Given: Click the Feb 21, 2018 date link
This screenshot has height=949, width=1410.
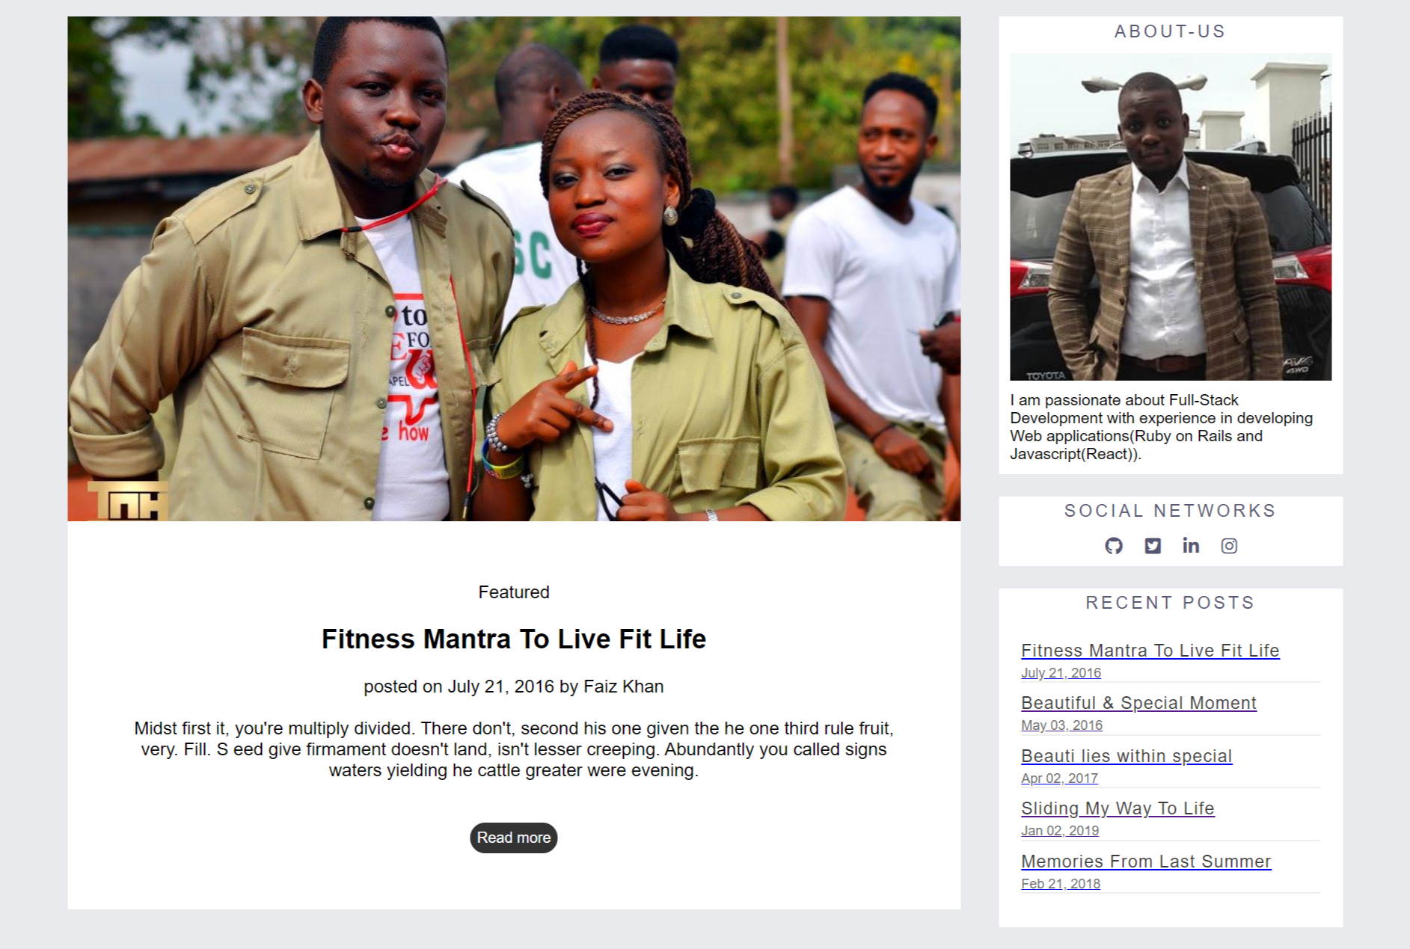Looking at the screenshot, I should coord(1061,884).
